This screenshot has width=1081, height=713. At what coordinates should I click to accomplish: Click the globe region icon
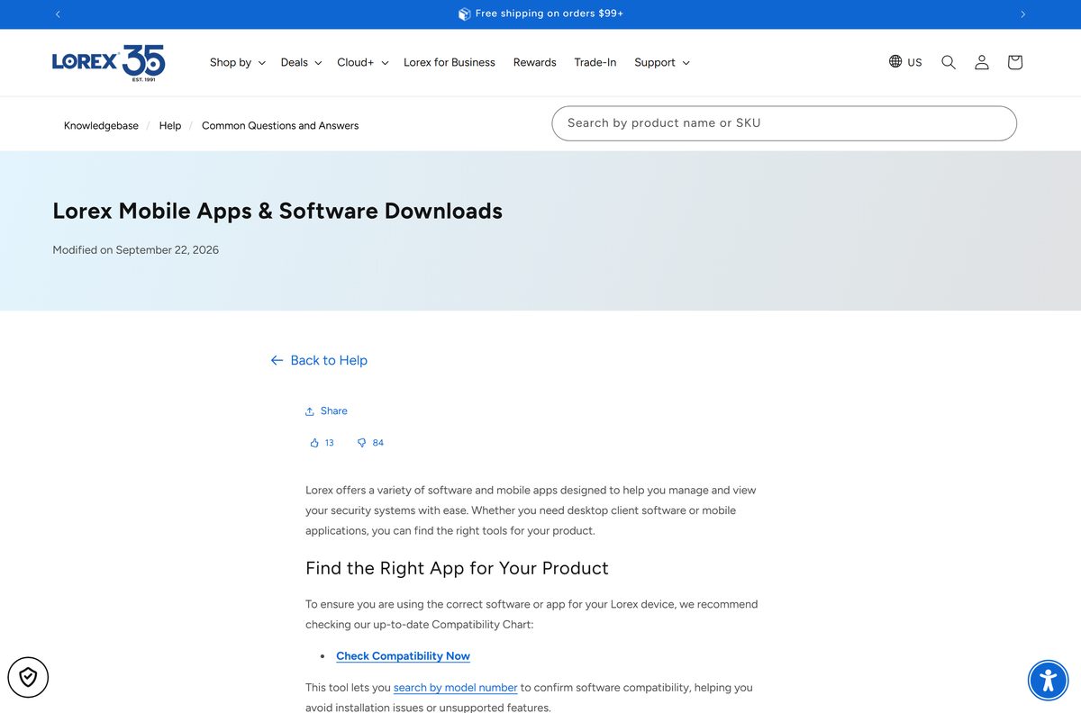[x=895, y=61]
